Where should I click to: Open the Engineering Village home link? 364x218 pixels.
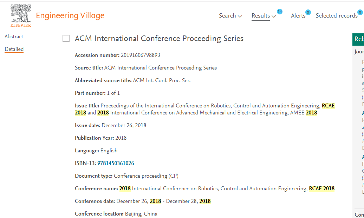(70, 15)
